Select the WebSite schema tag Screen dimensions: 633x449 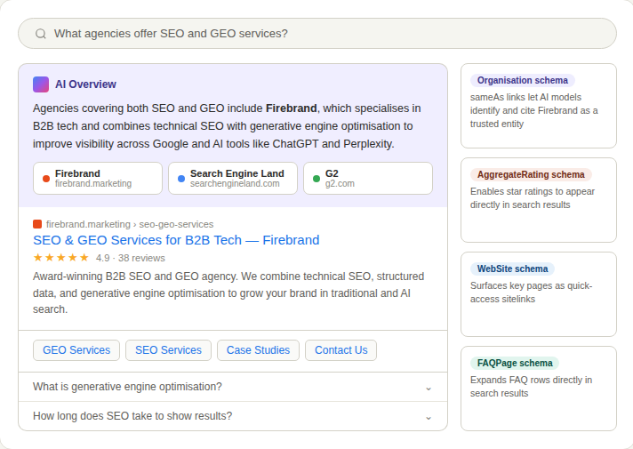[x=512, y=269]
